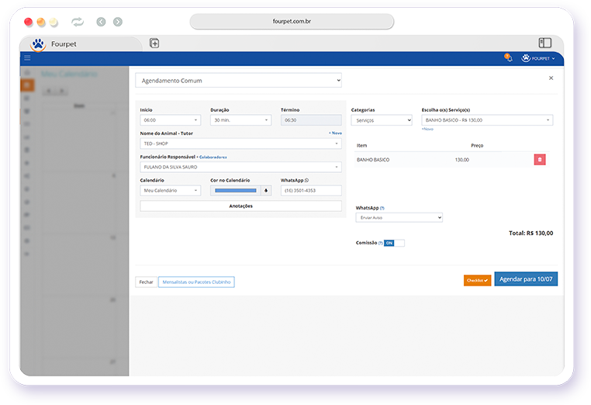Click the Total: R$ 130,00 text
591x405 pixels.
(x=531, y=233)
